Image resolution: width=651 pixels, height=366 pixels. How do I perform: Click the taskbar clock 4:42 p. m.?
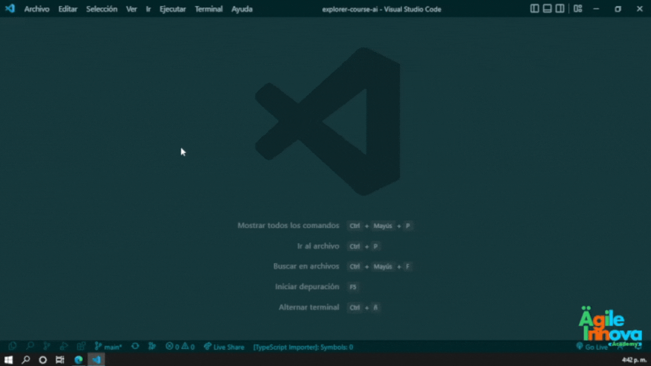click(634, 360)
